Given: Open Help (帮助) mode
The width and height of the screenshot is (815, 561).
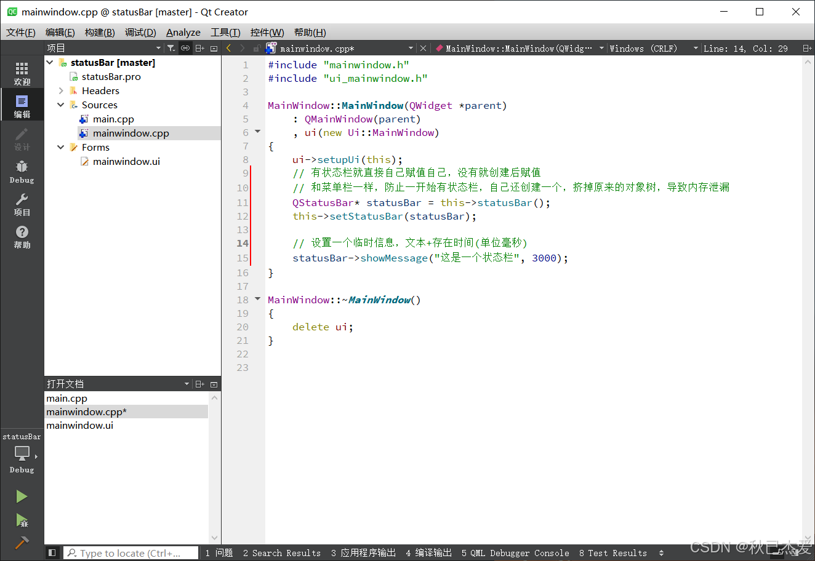Looking at the screenshot, I should tap(22, 236).
